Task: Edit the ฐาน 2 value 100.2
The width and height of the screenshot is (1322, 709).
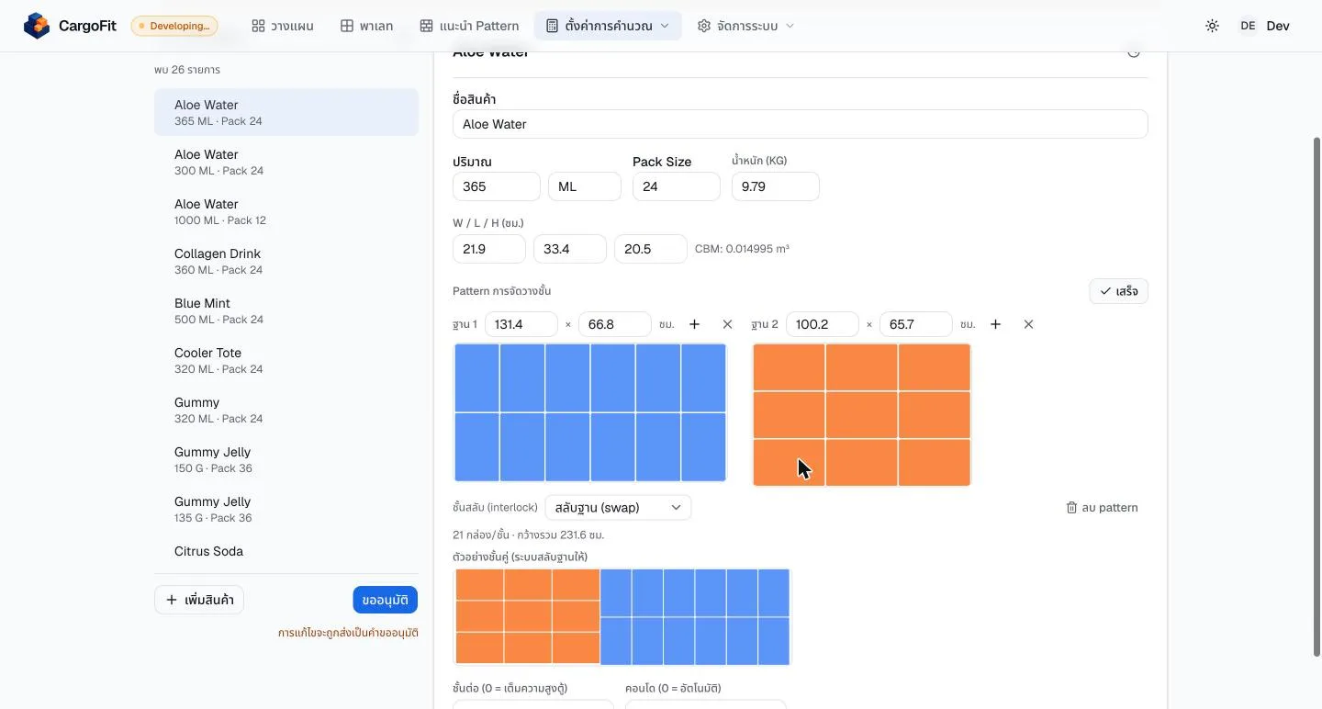Action: 822,324
